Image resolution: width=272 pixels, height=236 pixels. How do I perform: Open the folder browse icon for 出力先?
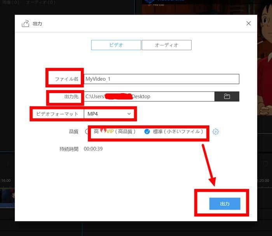tap(227, 96)
